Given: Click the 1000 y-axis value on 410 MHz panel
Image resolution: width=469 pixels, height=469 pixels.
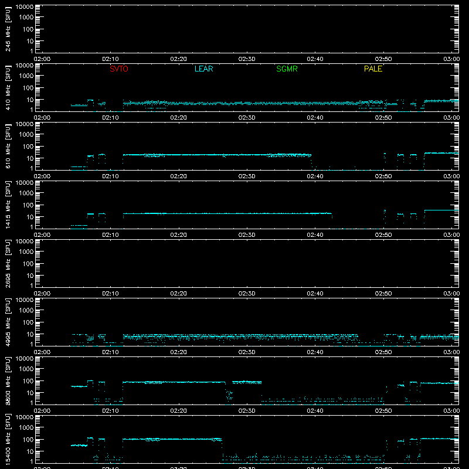Looking at the screenshot, I should pos(26,76).
